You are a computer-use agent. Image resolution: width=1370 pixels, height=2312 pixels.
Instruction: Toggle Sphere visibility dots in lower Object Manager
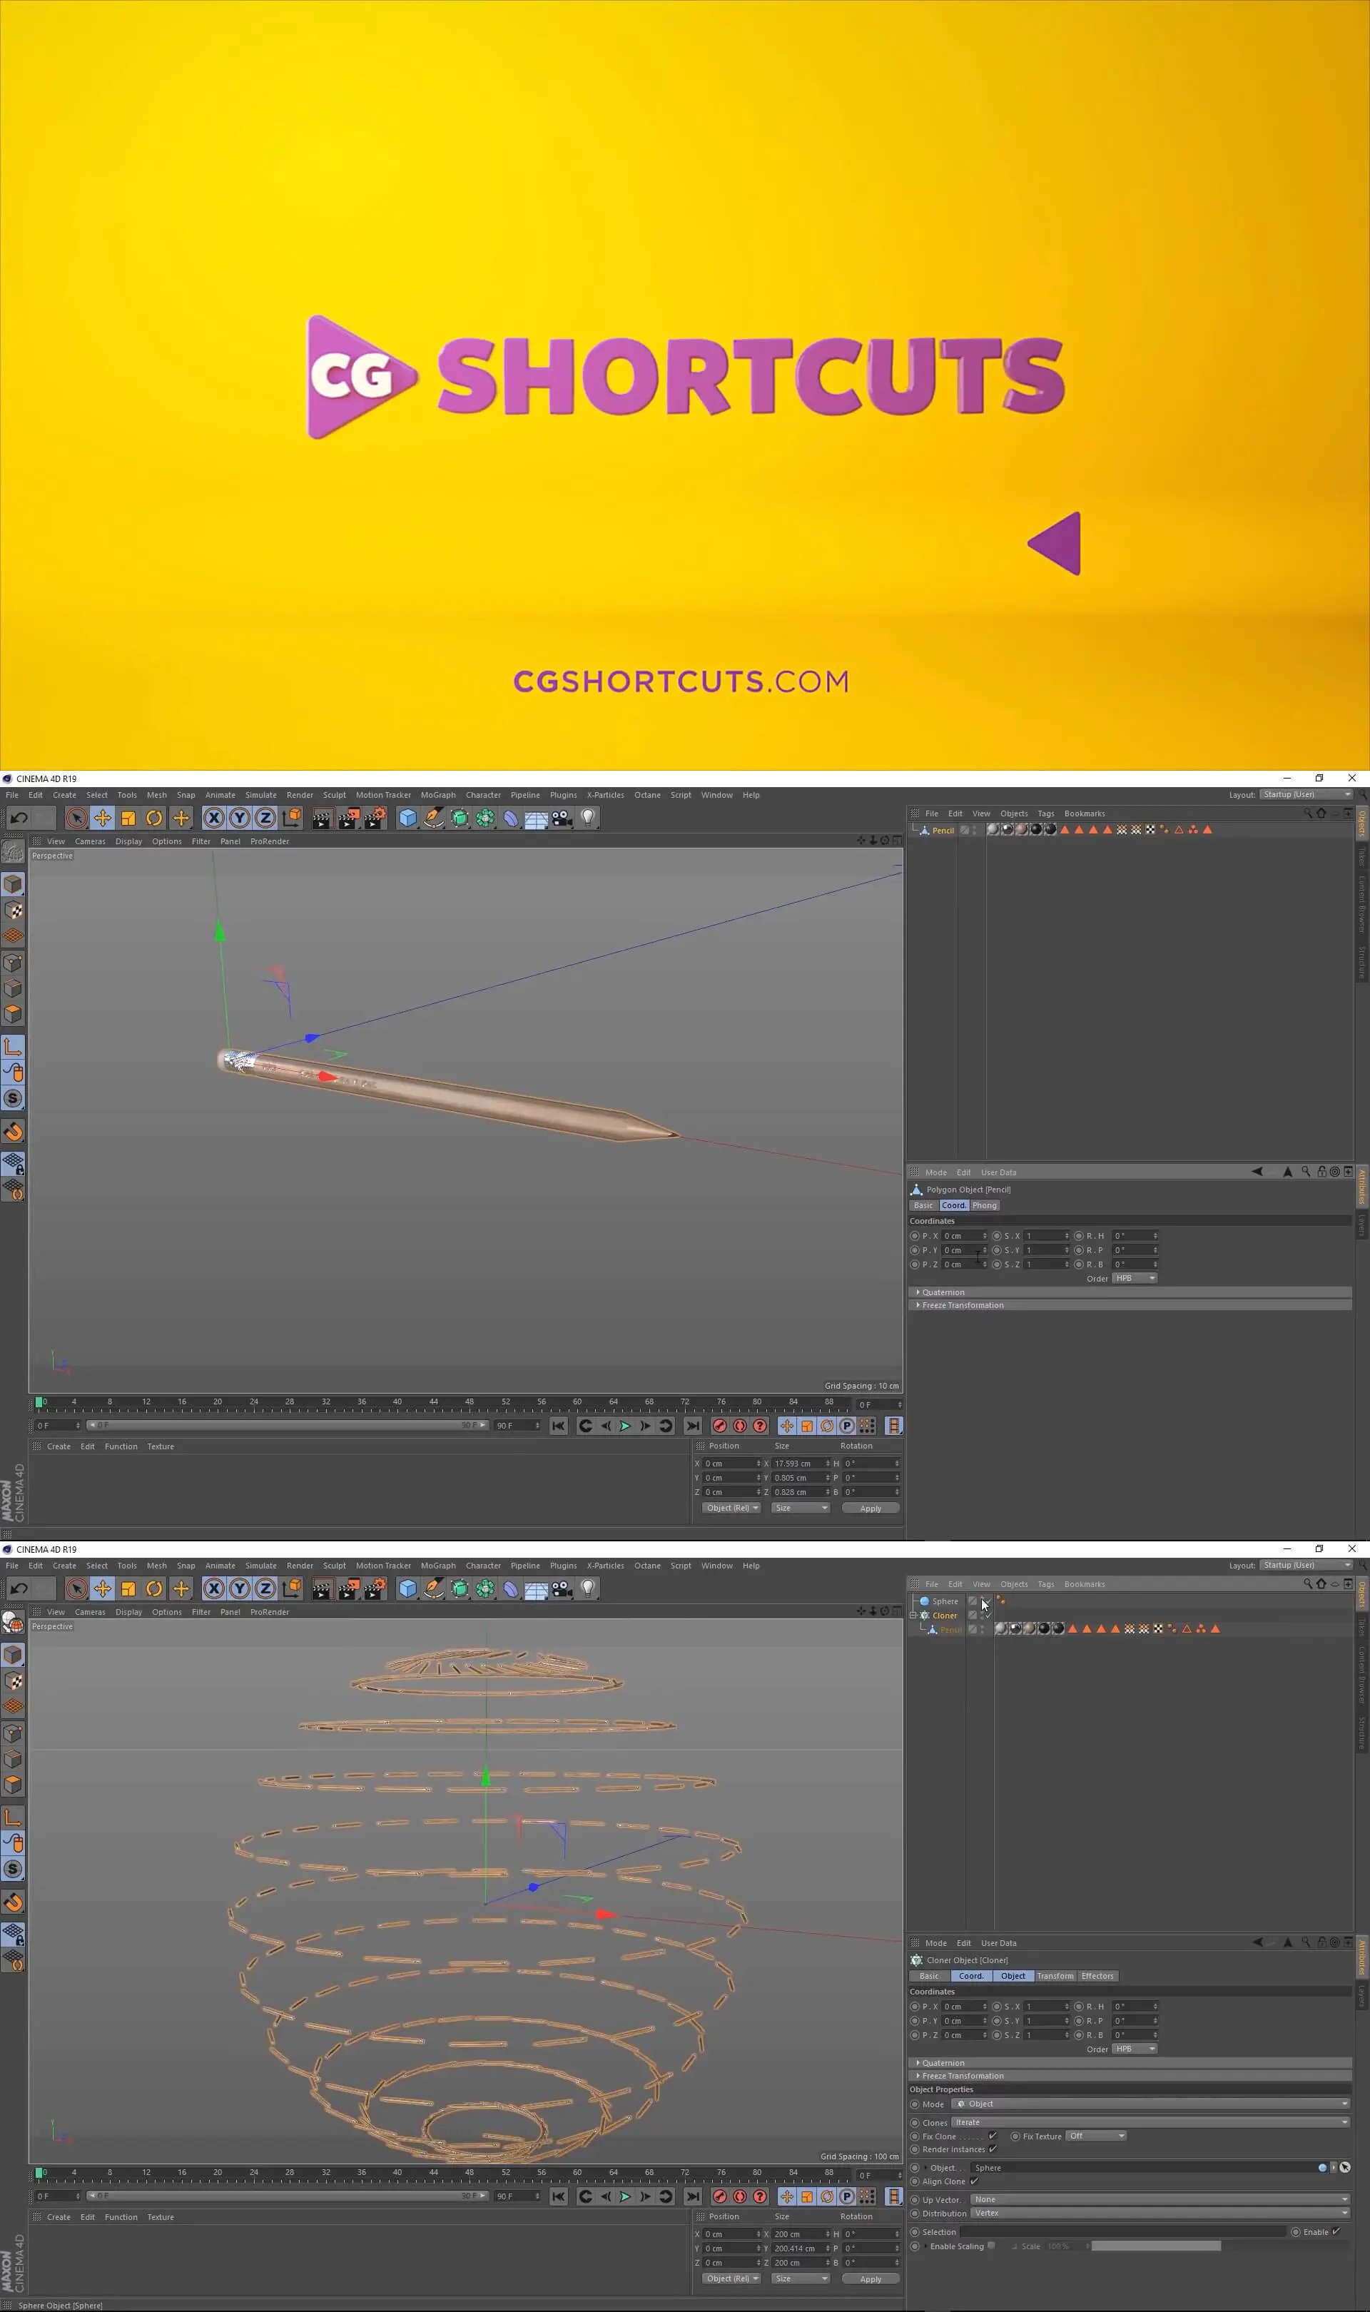point(984,1601)
